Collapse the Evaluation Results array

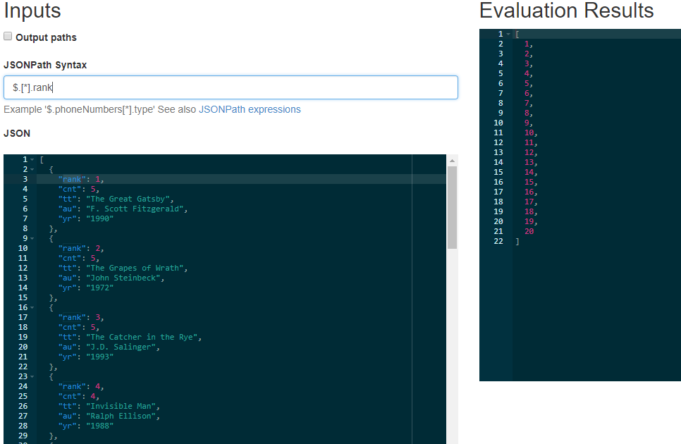click(x=506, y=33)
